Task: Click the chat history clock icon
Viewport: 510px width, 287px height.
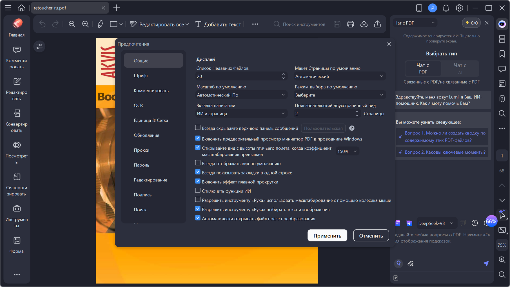Action: [475, 223]
